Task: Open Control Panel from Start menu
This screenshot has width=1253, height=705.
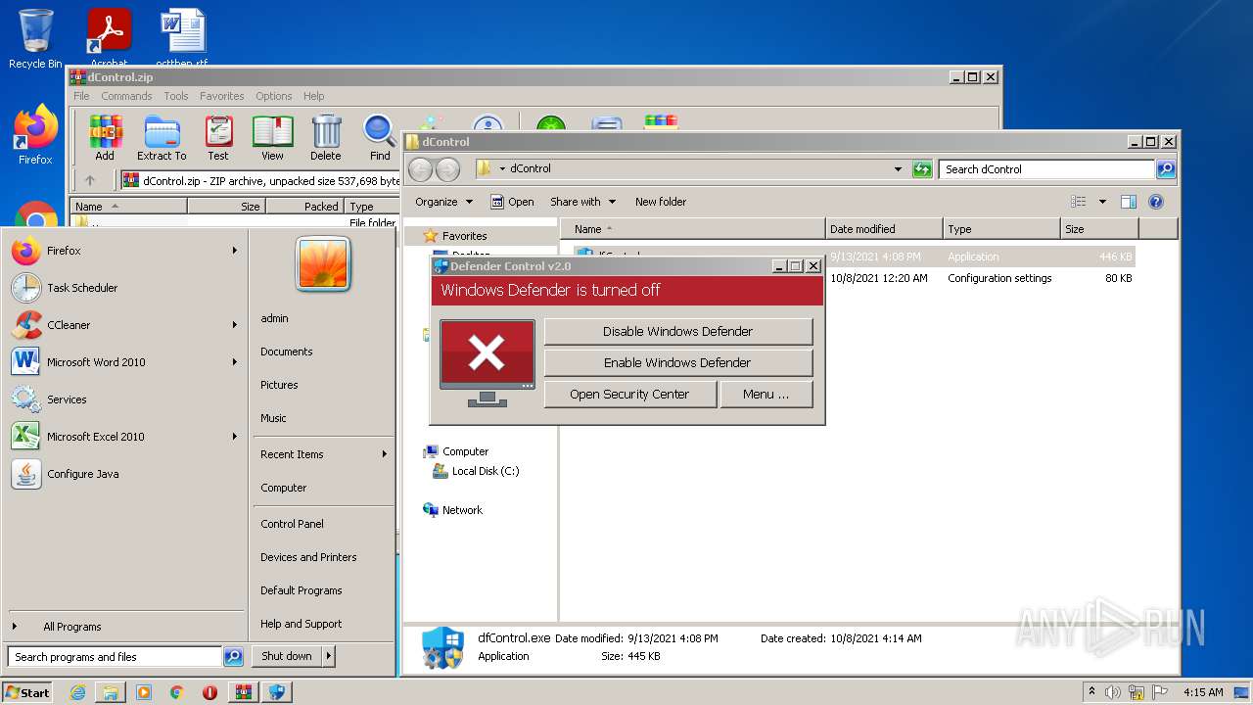Action: point(292,524)
